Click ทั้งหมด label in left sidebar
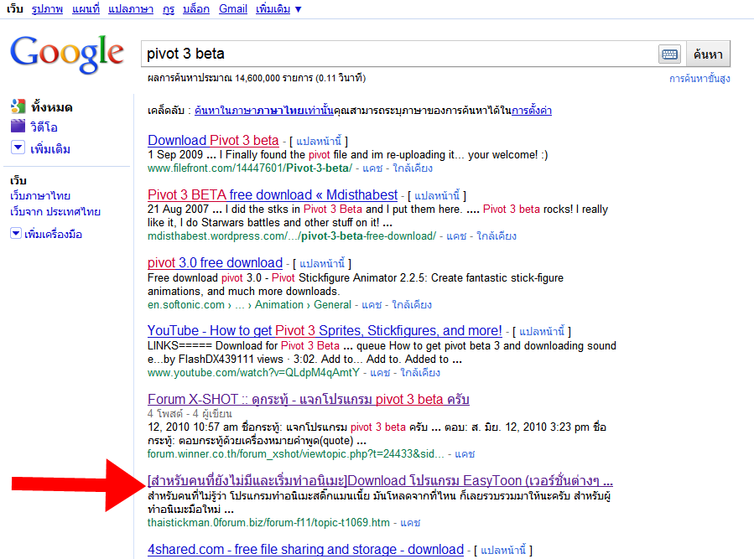 (x=51, y=107)
